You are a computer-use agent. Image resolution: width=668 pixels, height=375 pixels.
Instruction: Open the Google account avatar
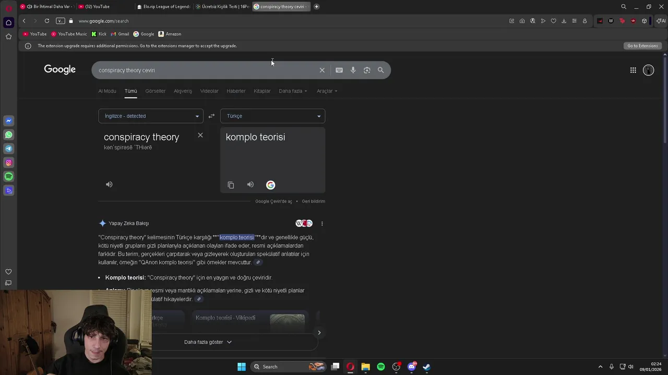649,70
